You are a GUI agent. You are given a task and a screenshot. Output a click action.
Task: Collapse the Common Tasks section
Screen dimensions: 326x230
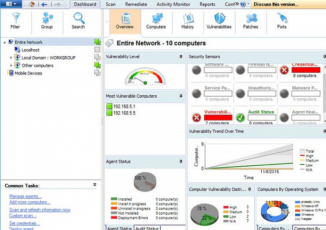(x=95, y=185)
